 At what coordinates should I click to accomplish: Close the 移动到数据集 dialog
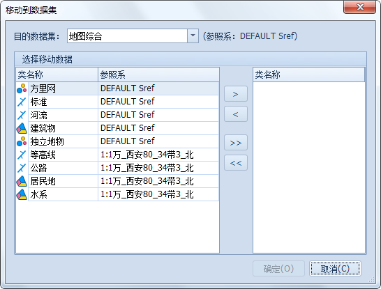359,7
